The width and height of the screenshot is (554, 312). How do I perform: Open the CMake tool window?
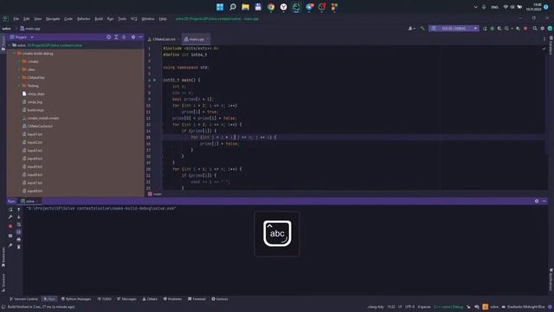150,299
